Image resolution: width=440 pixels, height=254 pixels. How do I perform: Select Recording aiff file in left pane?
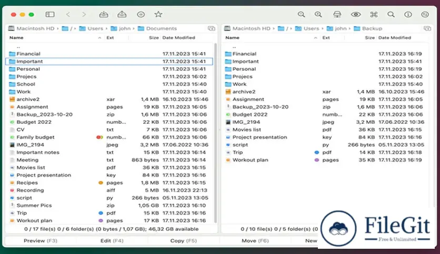109,190
